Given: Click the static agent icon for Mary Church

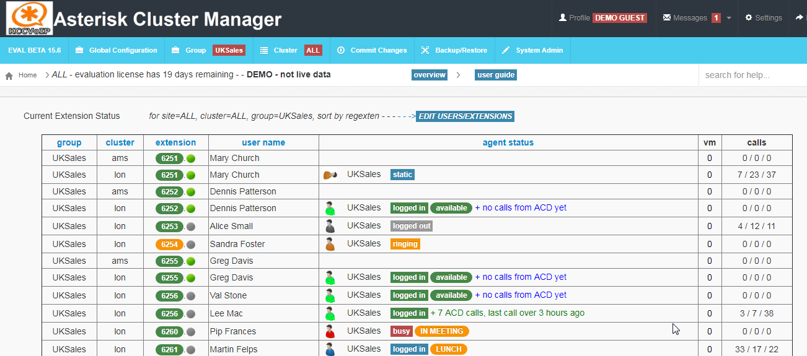Looking at the screenshot, I should [330, 175].
